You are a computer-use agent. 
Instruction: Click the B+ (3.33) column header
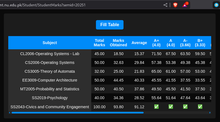[200, 43]
